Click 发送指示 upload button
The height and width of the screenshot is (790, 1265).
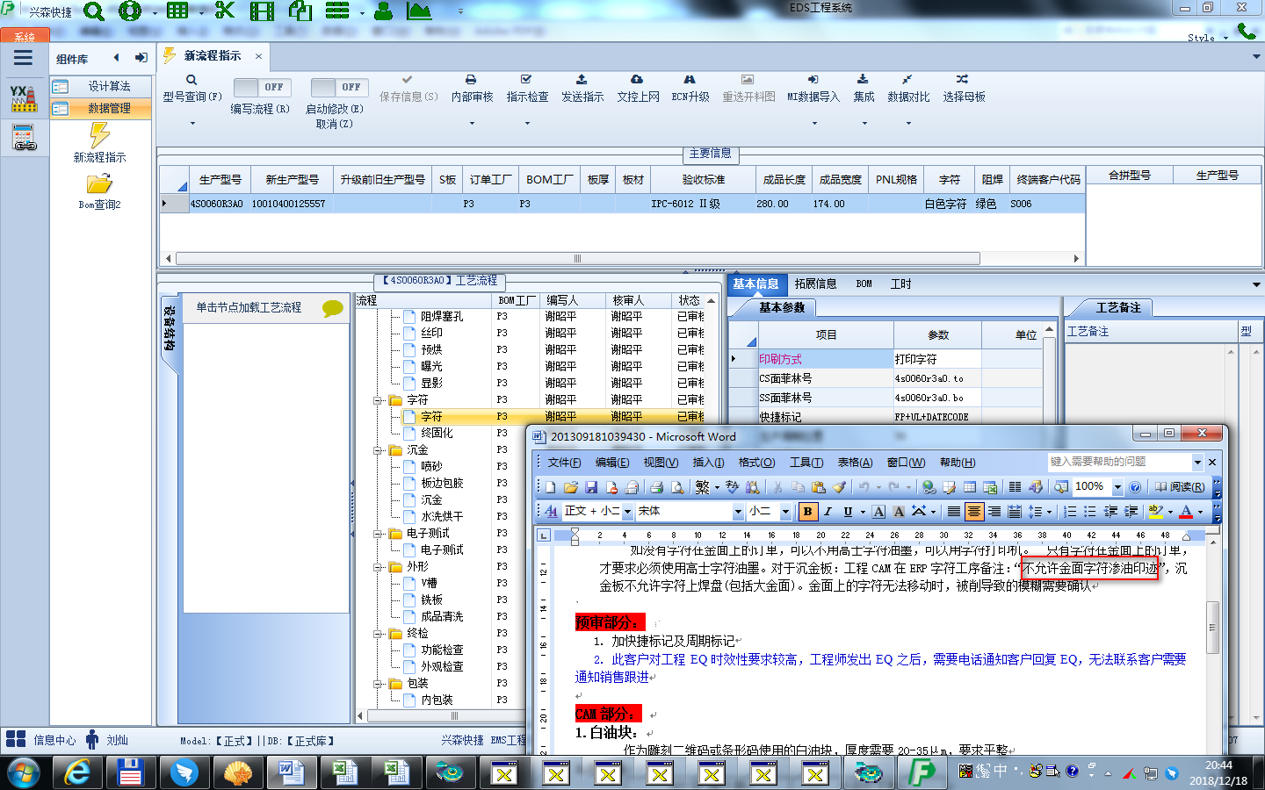[582, 89]
